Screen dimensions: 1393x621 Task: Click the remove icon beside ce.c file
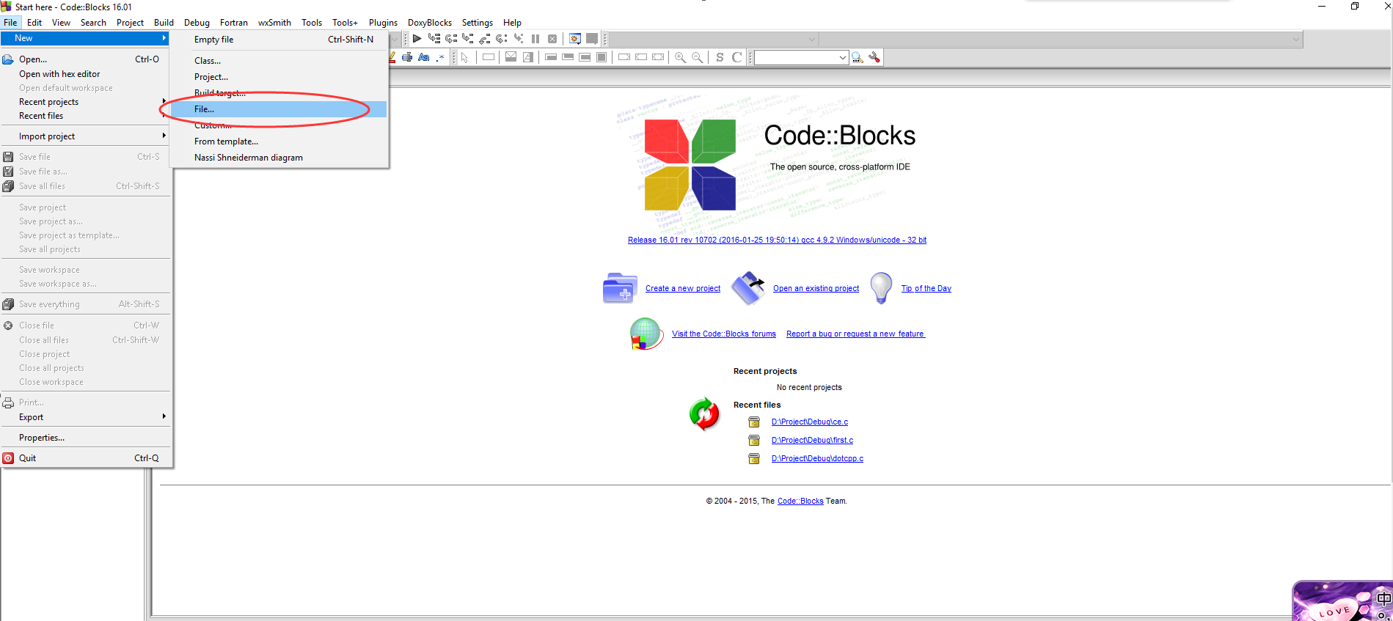(753, 422)
